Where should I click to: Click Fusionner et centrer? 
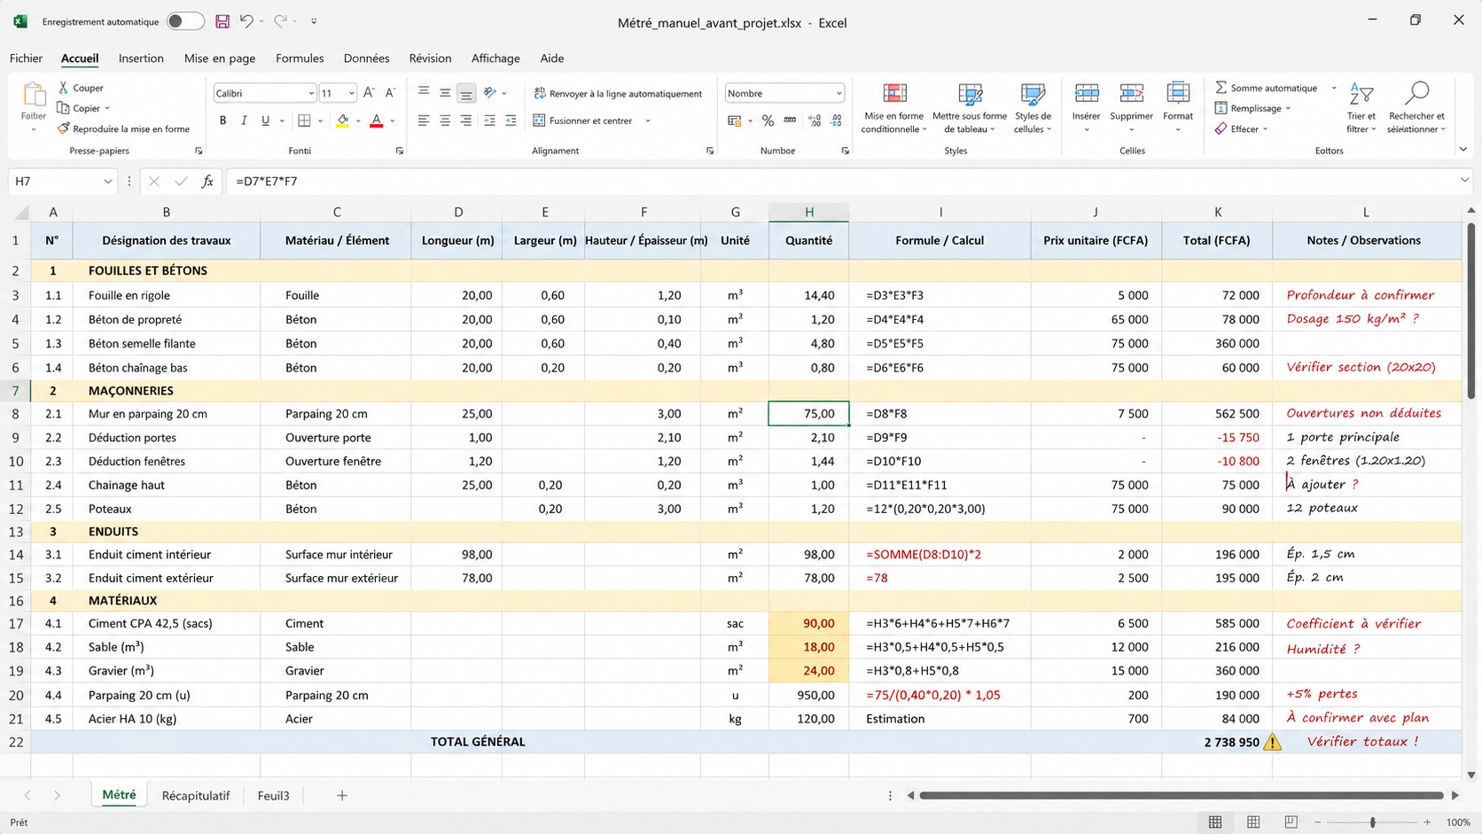pyautogui.click(x=583, y=121)
